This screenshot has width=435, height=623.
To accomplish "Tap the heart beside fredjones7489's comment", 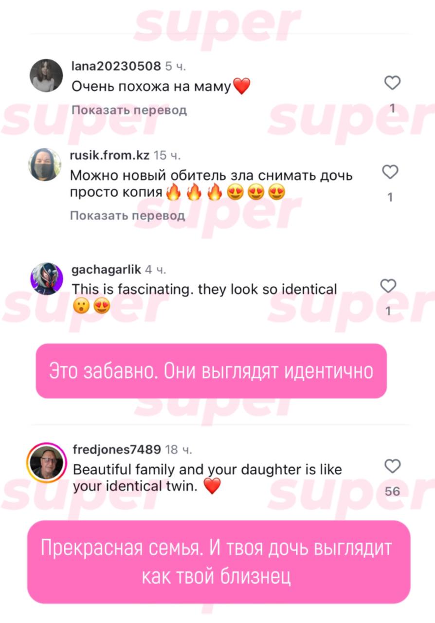I will [x=392, y=466].
